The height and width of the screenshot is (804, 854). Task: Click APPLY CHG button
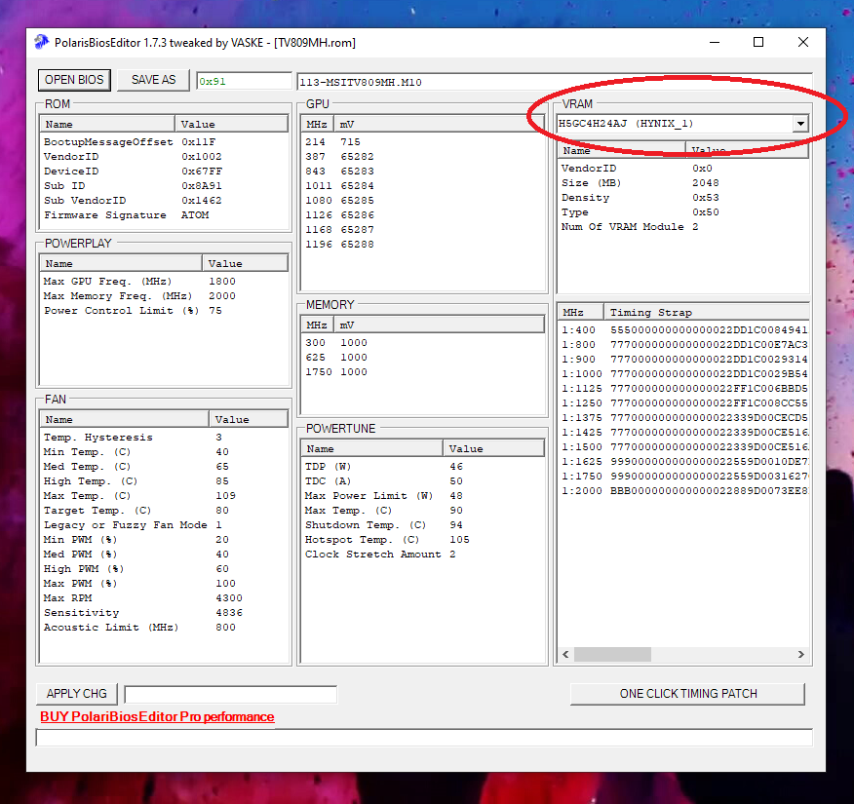click(x=76, y=694)
